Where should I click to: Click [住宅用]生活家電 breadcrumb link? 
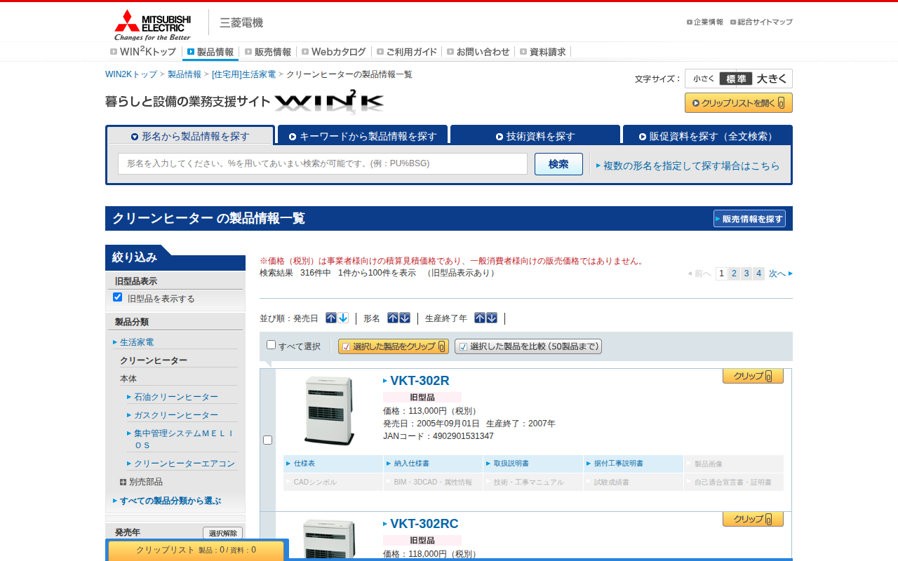(x=243, y=74)
